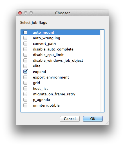Select the export_environment list row label

(51, 77)
